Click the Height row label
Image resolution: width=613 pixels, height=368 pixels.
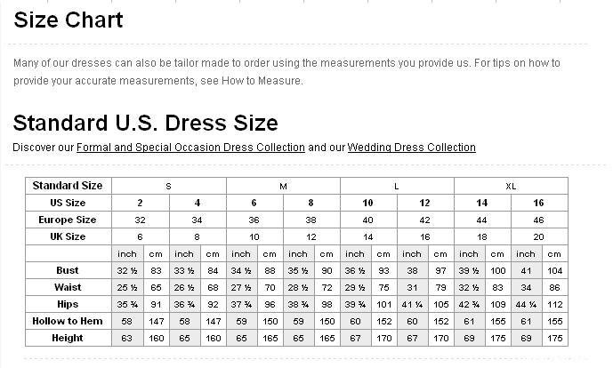[69, 338]
